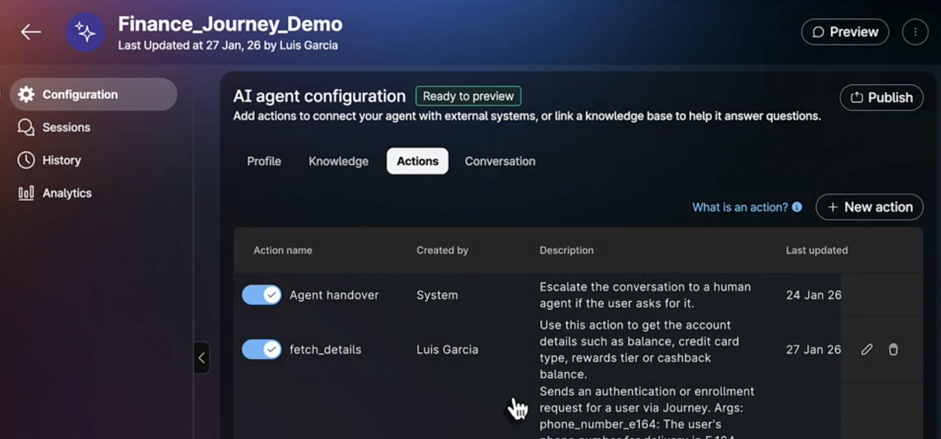Click the info icon beside What is an action
The height and width of the screenshot is (439, 941).
pyautogui.click(x=797, y=207)
